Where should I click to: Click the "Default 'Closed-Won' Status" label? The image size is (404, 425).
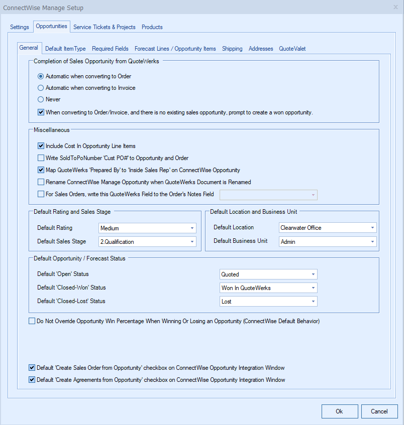pos(71,288)
